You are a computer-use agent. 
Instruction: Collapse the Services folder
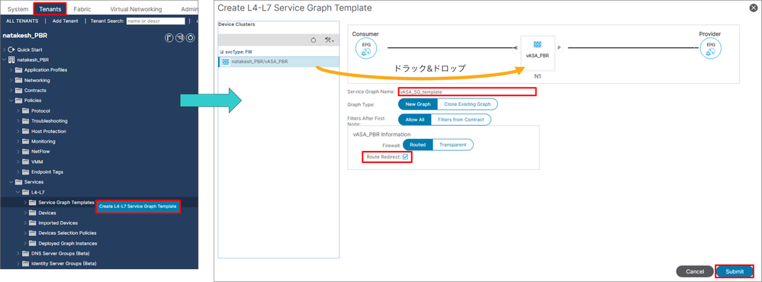coord(11,182)
